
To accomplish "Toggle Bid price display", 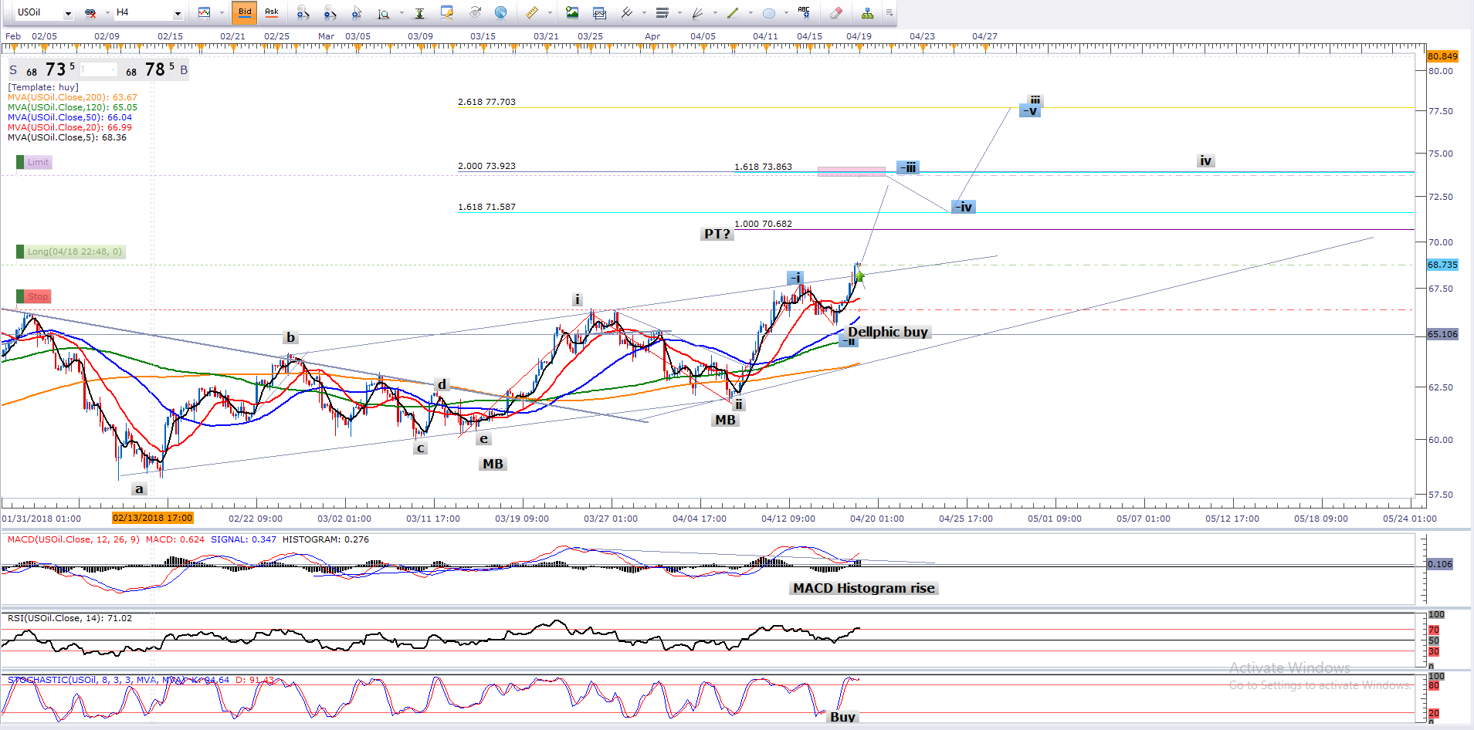I will [x=245, y=12].
